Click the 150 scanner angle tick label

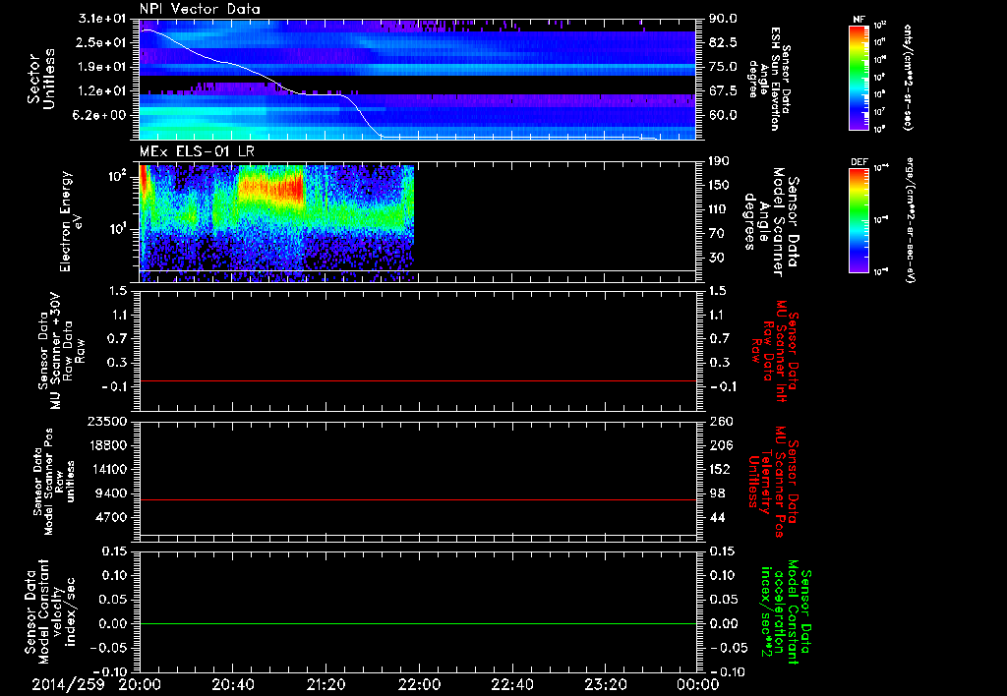pos(719,185)
